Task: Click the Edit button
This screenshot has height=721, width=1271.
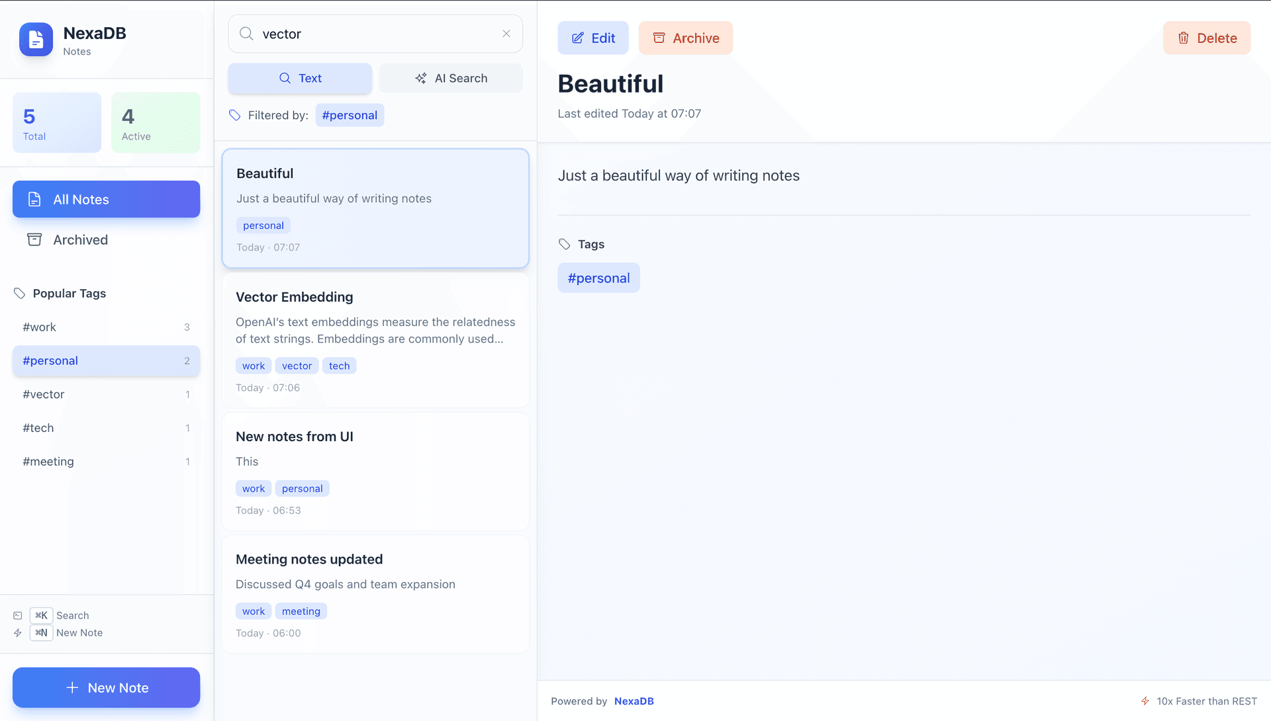Action: tap(592, 38)
